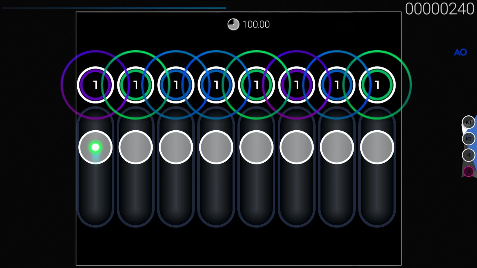Click the fourth gray slider circle from left
The image size is (477, 268).
tap(216, 148)
